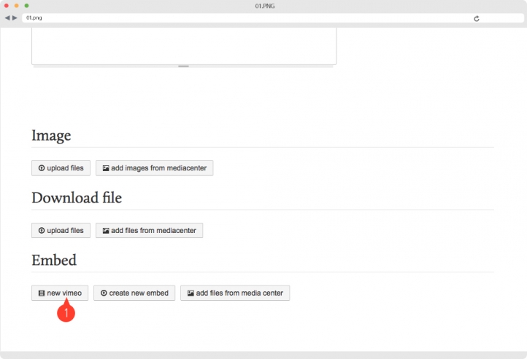The height and width of the screenshot is (359, 527).
Task: Add files from media center under Embed
Action: 235,293
